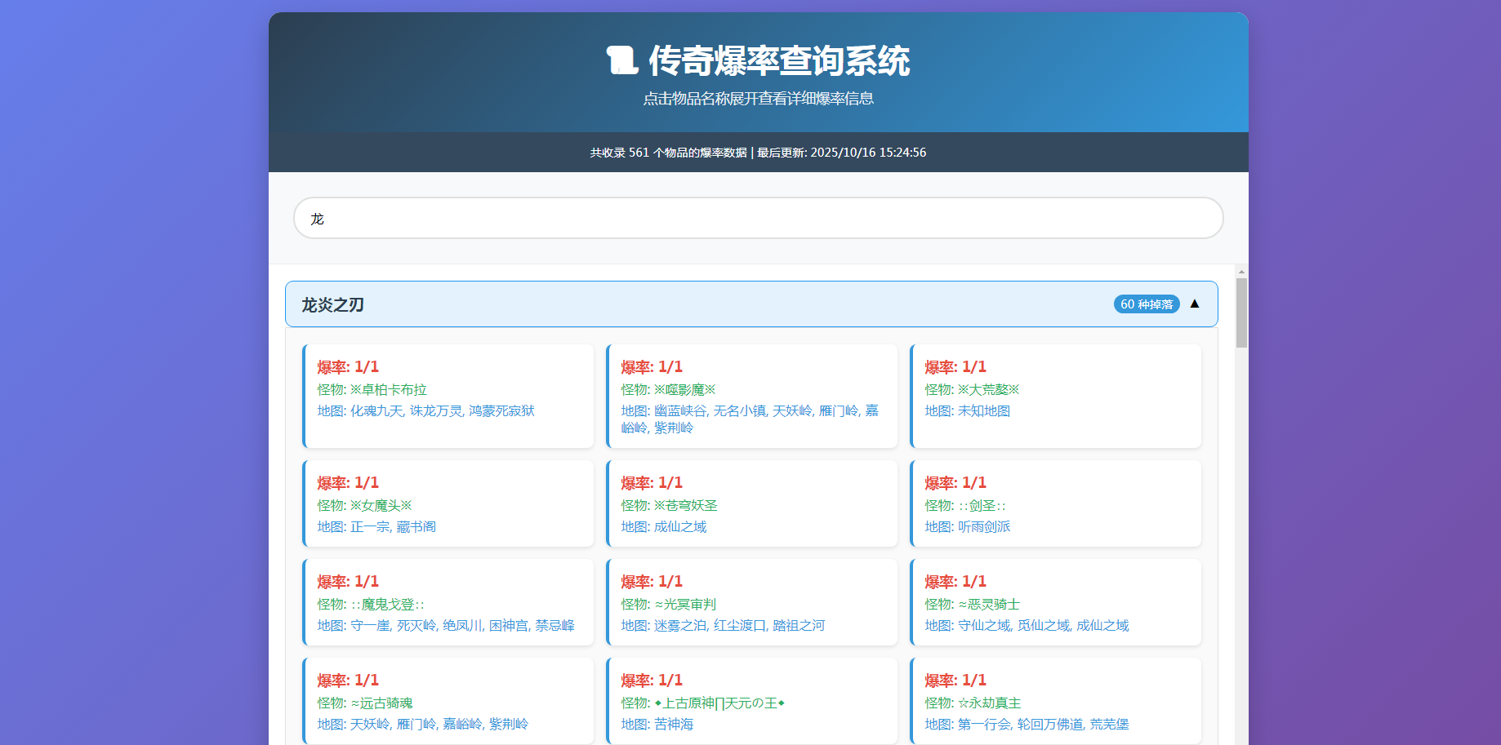Image resolution: width=1501 pixels, height=745 pixels.
Task: Select the ※大荒婺※ drop card
Action: (1056, 396)
